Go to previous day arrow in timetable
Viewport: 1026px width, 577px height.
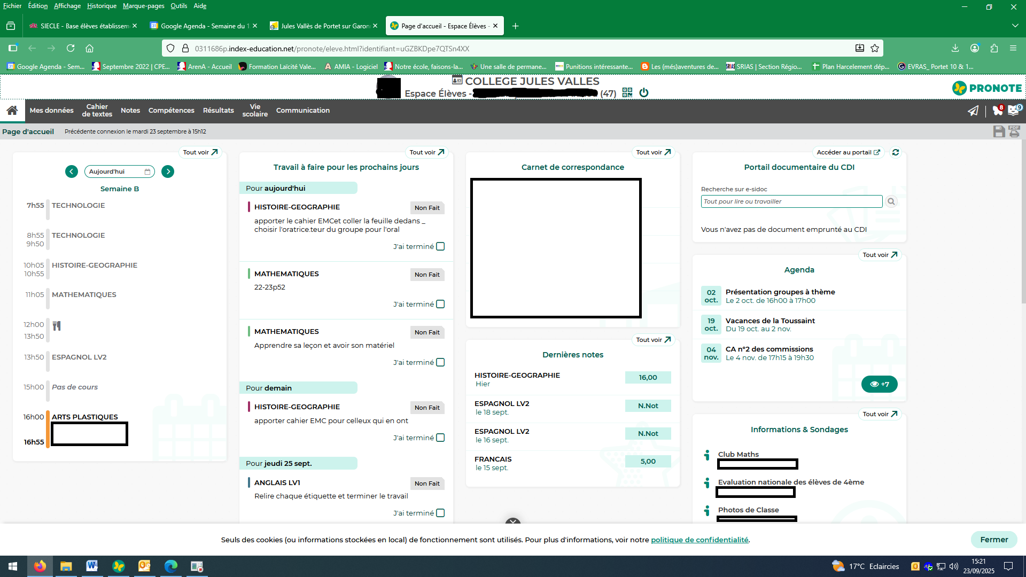tap(72, 171)
